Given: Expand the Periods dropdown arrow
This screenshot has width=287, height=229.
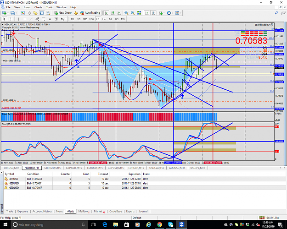Looking at the screenshot, I should (x=172, y=13).
